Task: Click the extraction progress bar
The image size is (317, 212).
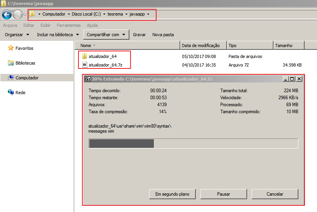Action: pos(193,144)
